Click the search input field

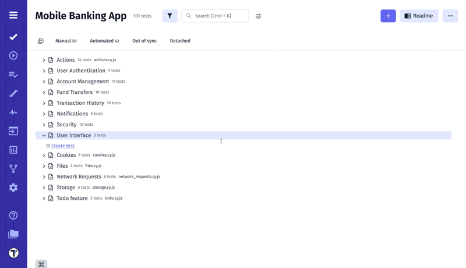[x=218, y=16]
